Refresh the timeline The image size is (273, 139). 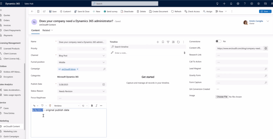pyautogui.click(x=178, y=42)
